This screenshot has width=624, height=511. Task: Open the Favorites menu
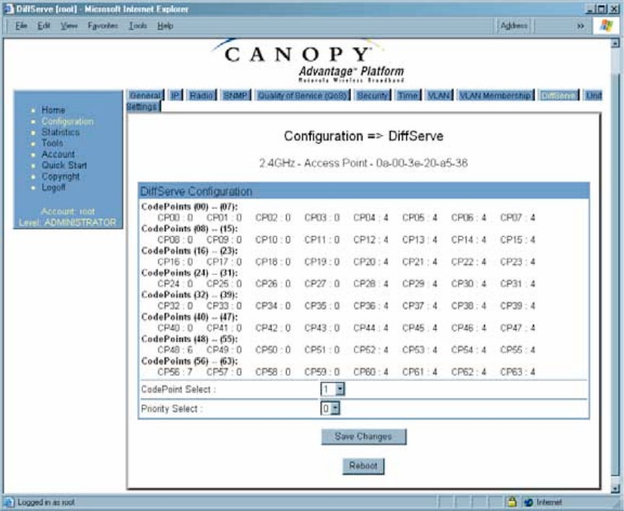pyautogui.click(x=103, y=26)
